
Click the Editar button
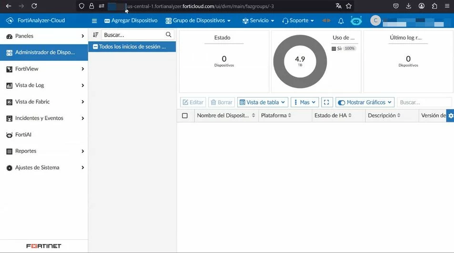(193, 102)
